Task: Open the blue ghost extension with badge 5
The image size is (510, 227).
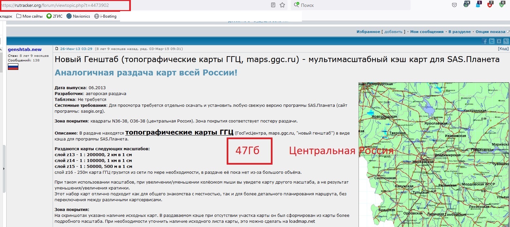Action: [478, 5]
